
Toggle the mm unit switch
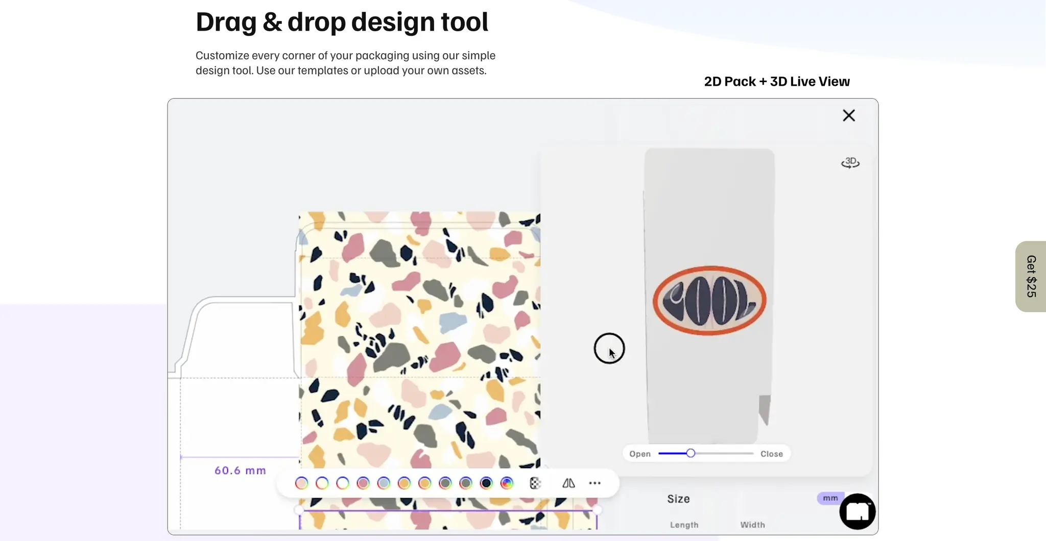click(x=830, y=498)
